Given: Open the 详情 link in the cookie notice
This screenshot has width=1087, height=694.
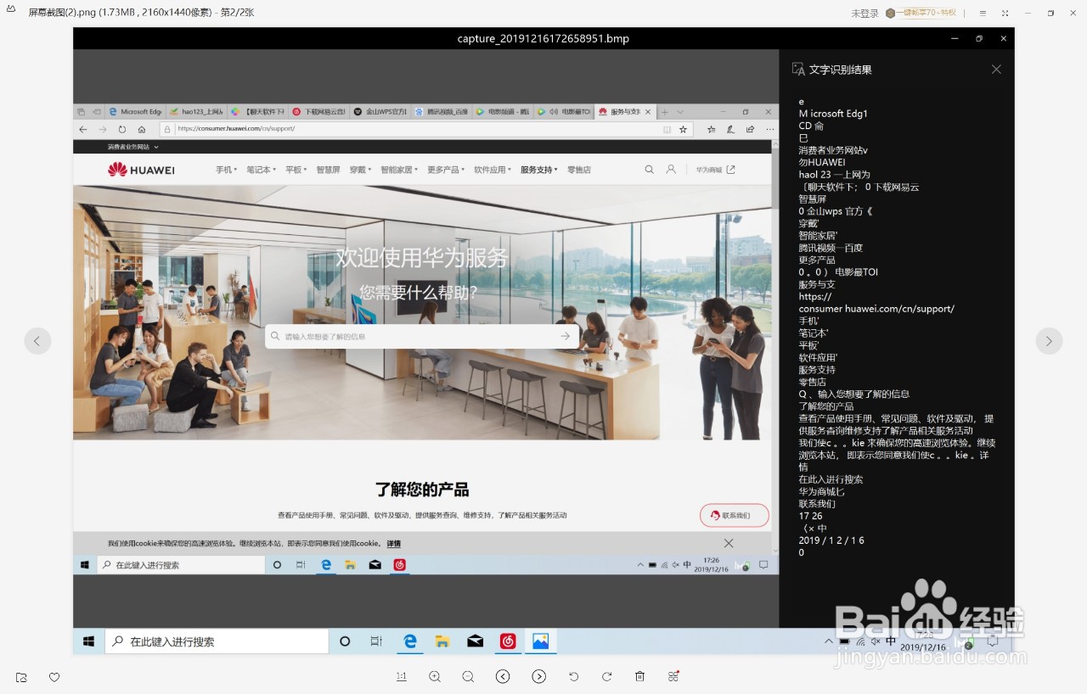Looking at the screenshot, I should tap(393, 544).
